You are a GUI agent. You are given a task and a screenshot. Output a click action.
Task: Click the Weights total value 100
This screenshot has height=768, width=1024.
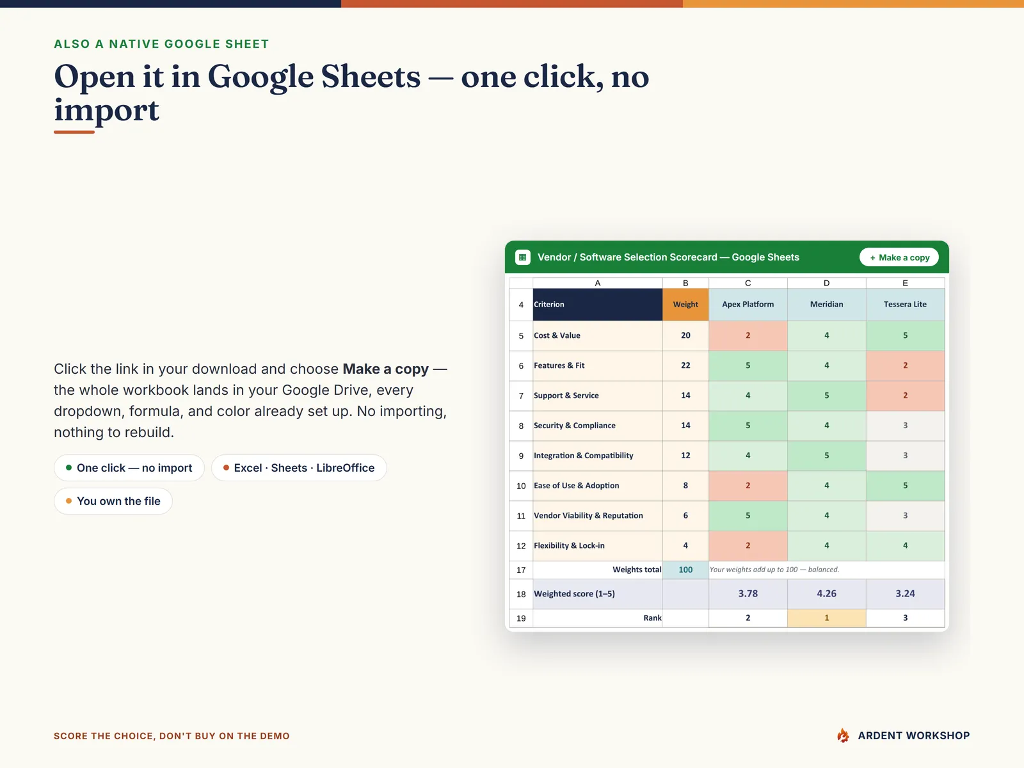(685, 570)
